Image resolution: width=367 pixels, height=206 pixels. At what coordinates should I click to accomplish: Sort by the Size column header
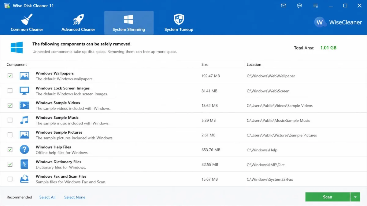pos(205,64)
